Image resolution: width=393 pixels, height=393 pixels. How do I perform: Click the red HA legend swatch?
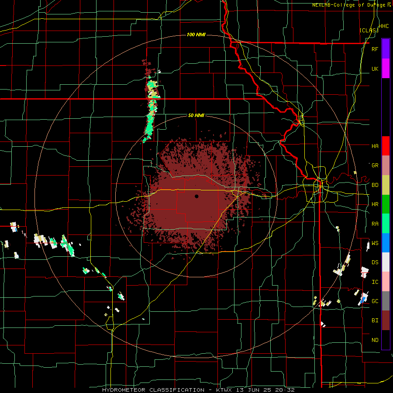pyautogui.click(x=386, y=146)
